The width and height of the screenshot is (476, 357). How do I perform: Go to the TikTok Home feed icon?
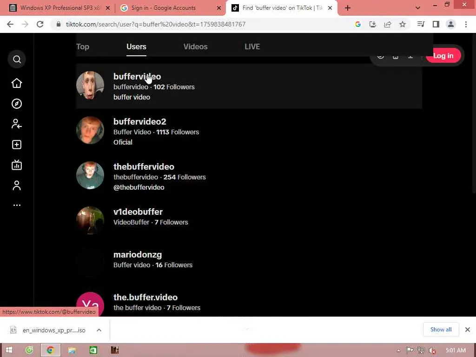pos(17,83)
